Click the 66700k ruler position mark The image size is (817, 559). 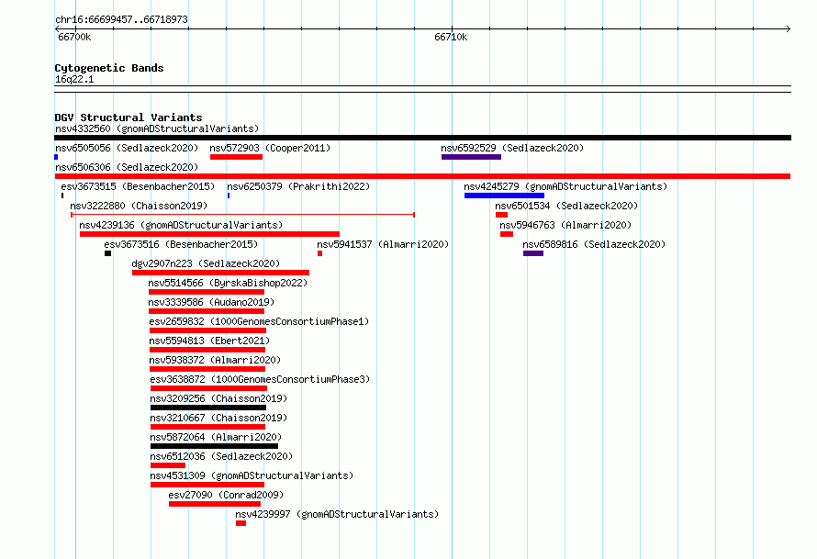click(x=74, y=37)
